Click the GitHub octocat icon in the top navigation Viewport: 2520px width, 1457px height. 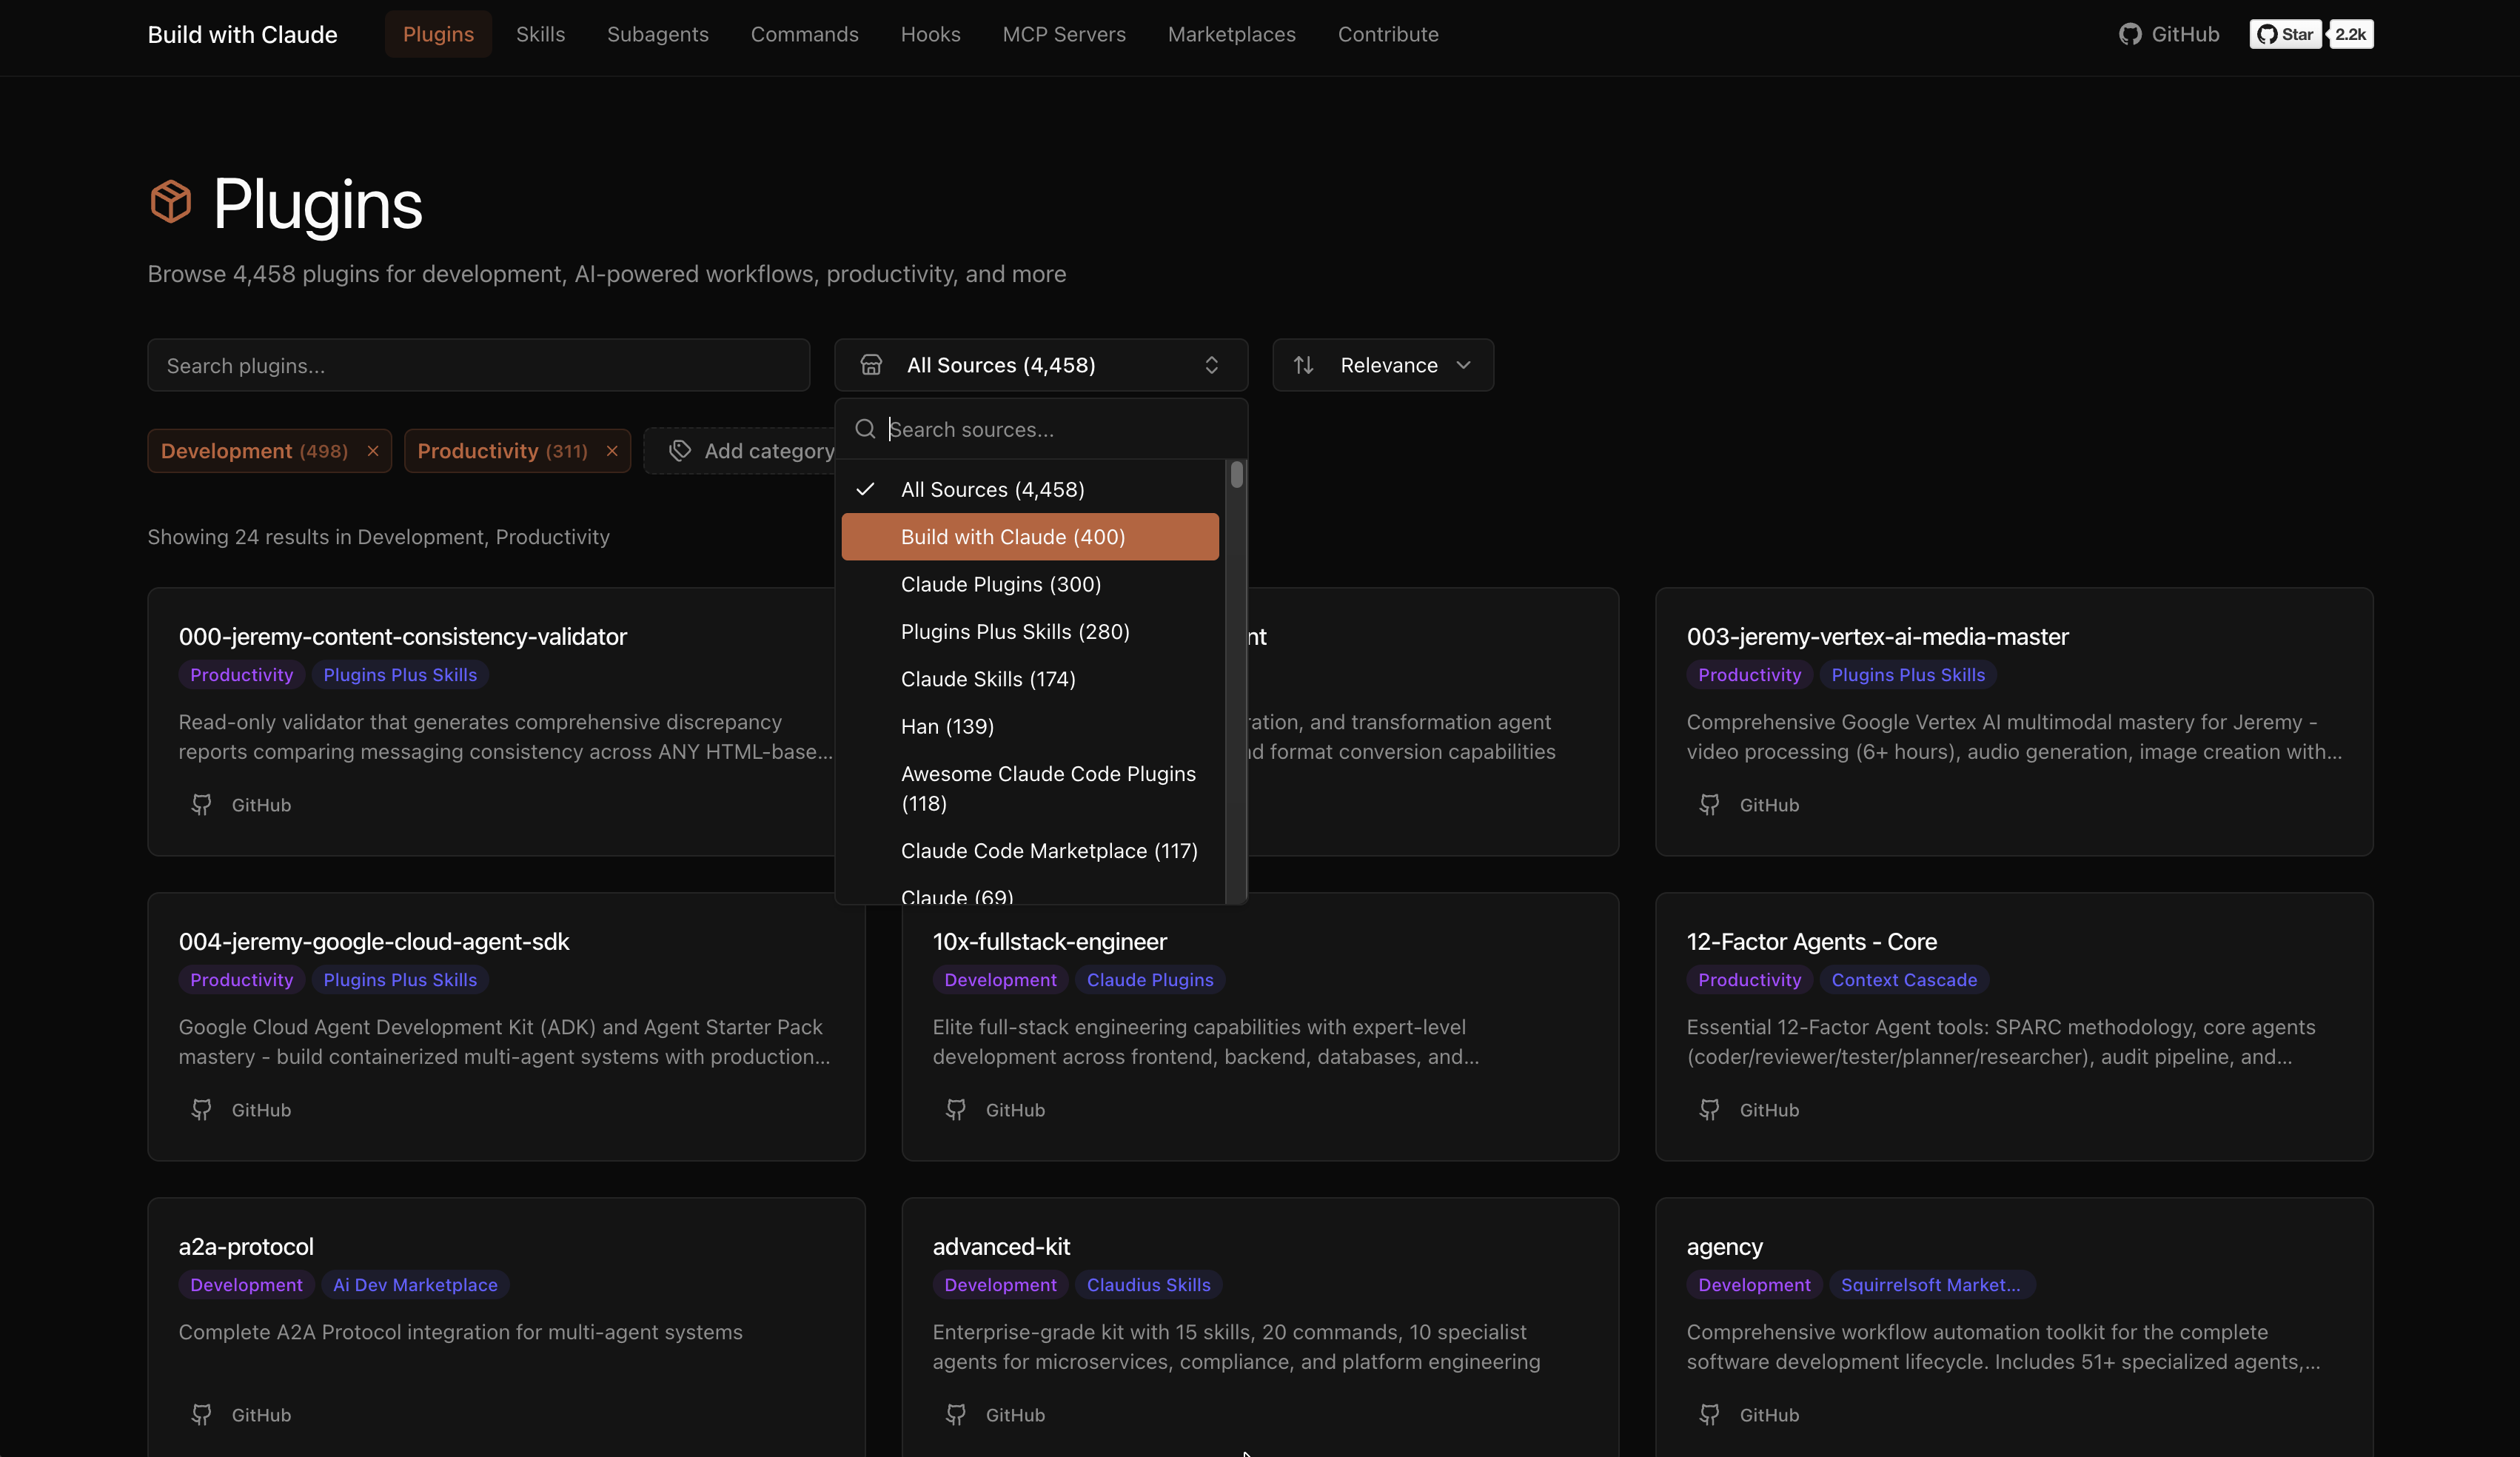coord(2132,33)
